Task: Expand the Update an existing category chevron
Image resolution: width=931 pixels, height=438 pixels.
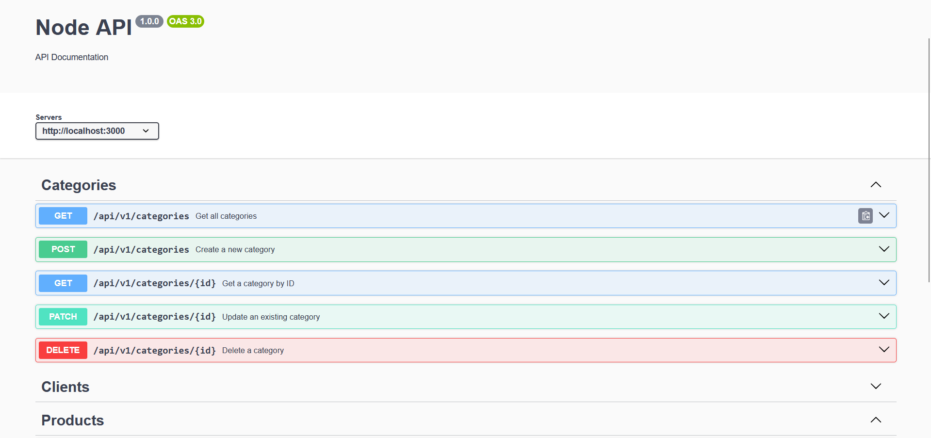Action: (884, 316)
